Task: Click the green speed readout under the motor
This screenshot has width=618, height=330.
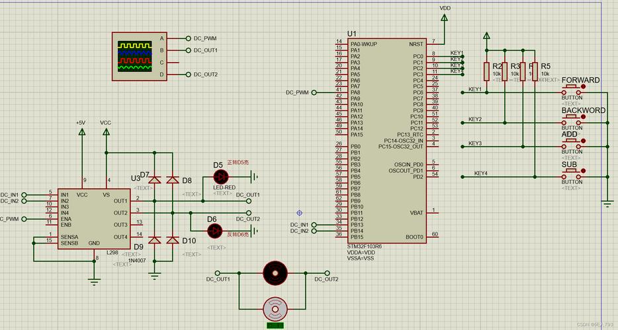Action: point(275,325)
